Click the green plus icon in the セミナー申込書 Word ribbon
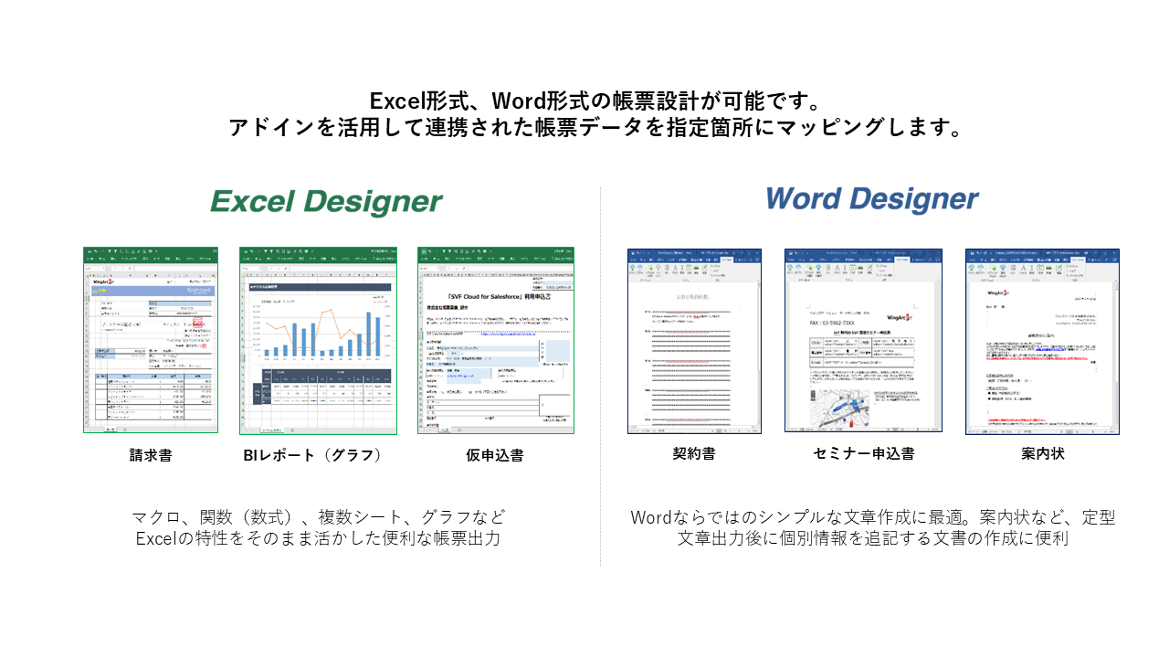1169x658 pixels. pyautogui.click(x=809, y=268)
